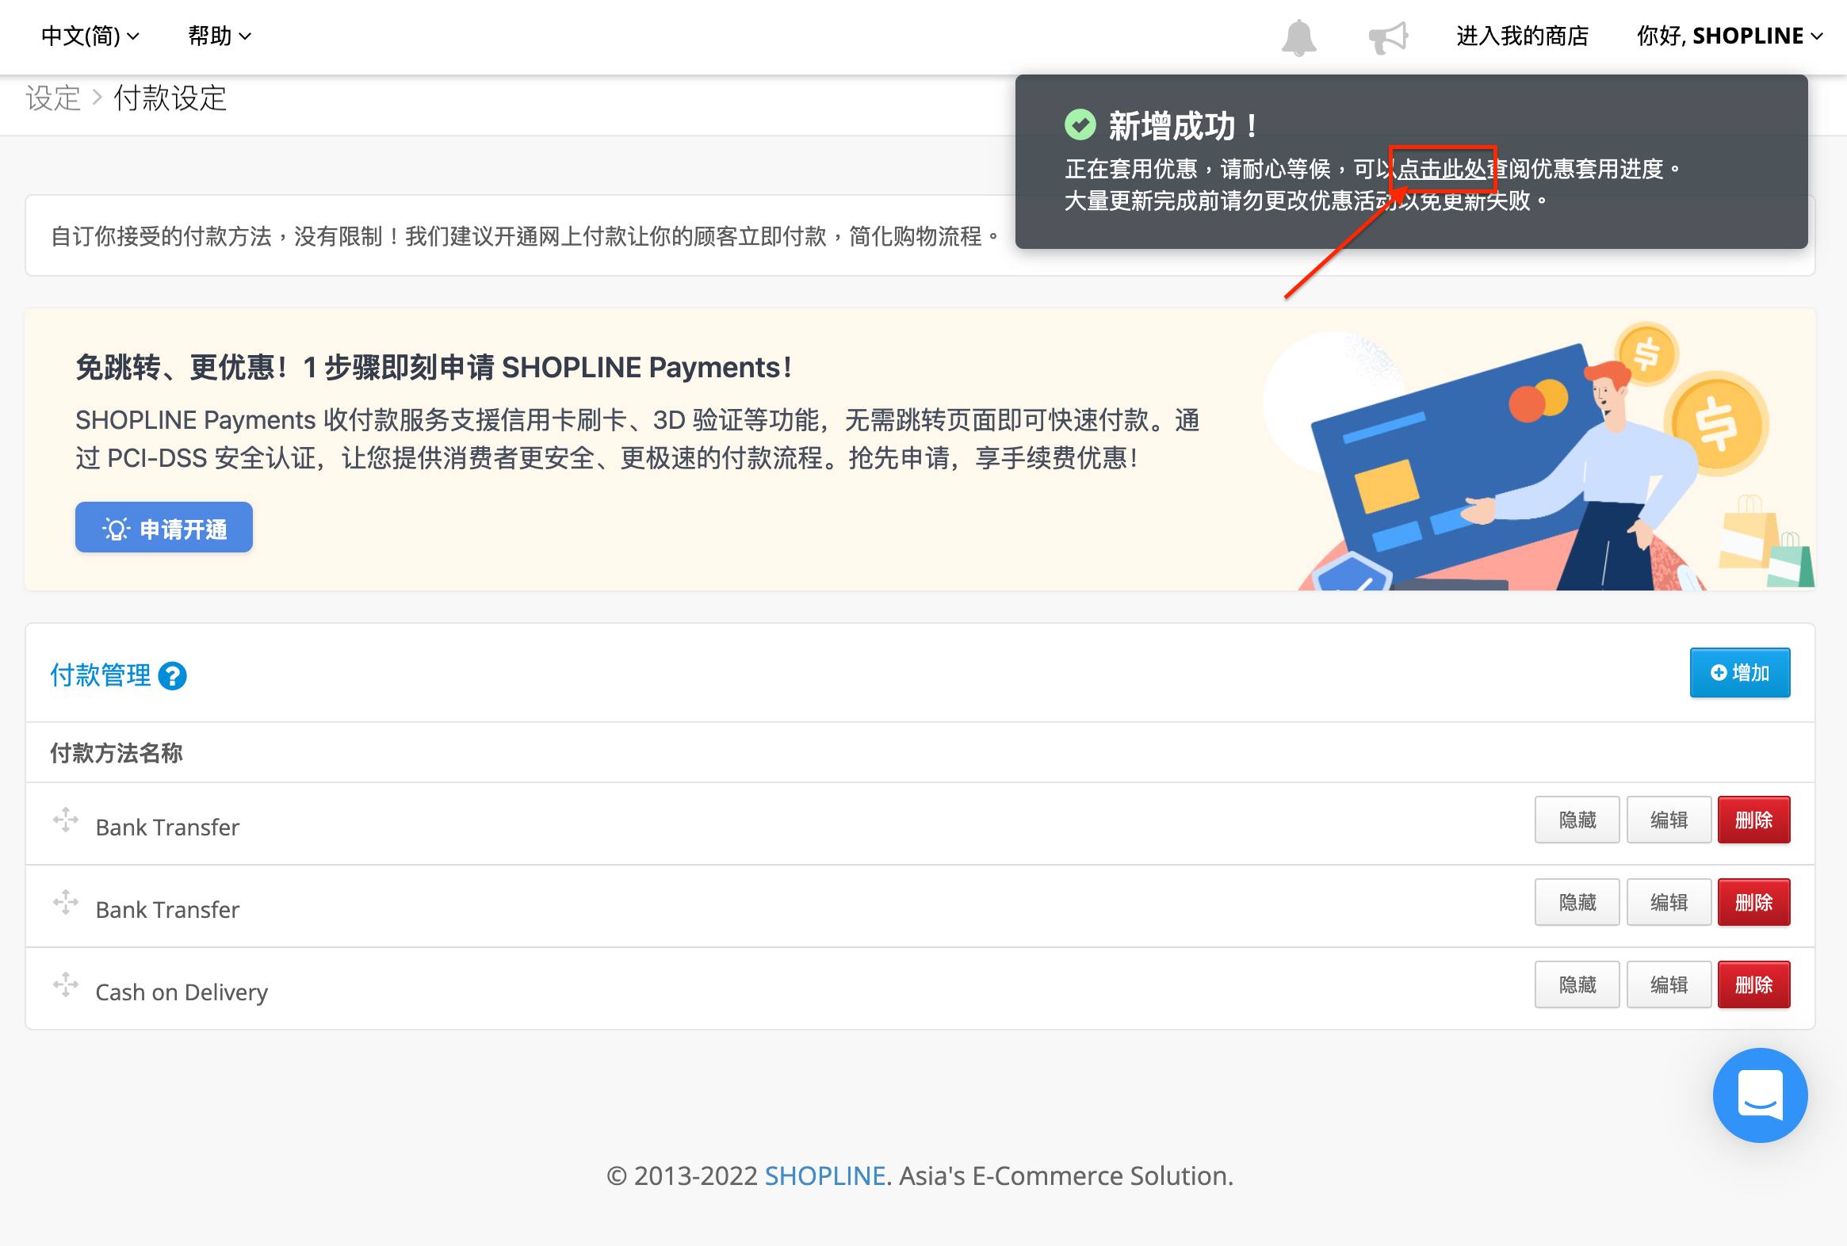The width and height of the screenshot is (1847, 1246).
Task: Click the 付款设定 breadcrumb text
Action: [x=170, y=98]
